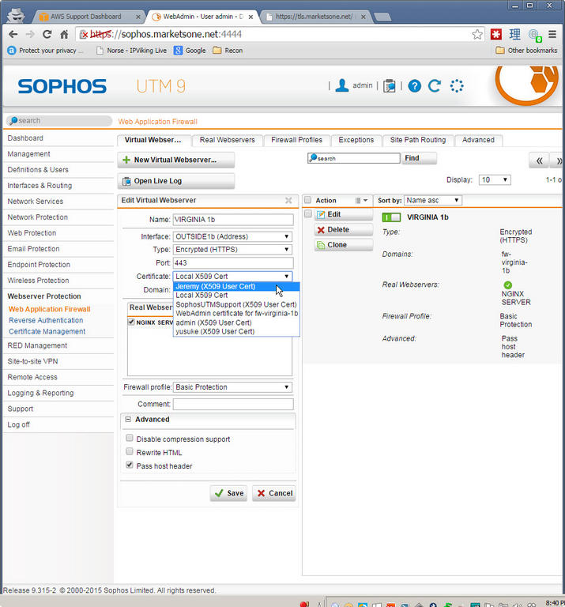Switch to Real Webservers tab
Viewport: 565px width, 607px height.
227,140
